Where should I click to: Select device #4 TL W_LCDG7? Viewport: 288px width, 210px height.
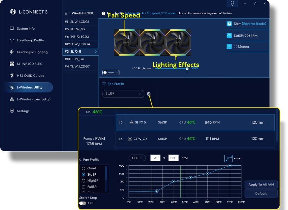pos(81,67)
